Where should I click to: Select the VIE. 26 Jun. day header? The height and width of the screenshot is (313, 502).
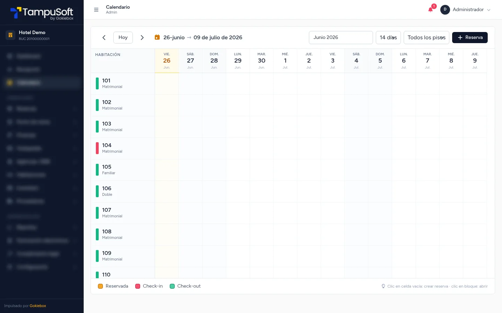click(167, 61)
